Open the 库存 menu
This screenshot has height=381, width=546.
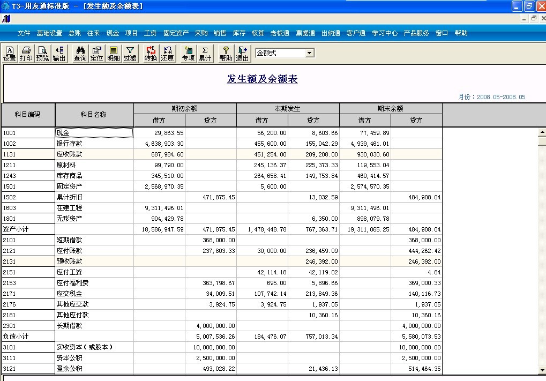239,33
